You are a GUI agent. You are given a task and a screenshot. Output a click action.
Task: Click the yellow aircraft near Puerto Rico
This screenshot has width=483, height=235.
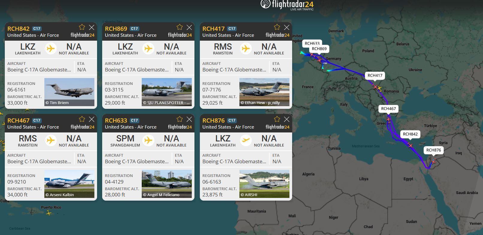49,213
